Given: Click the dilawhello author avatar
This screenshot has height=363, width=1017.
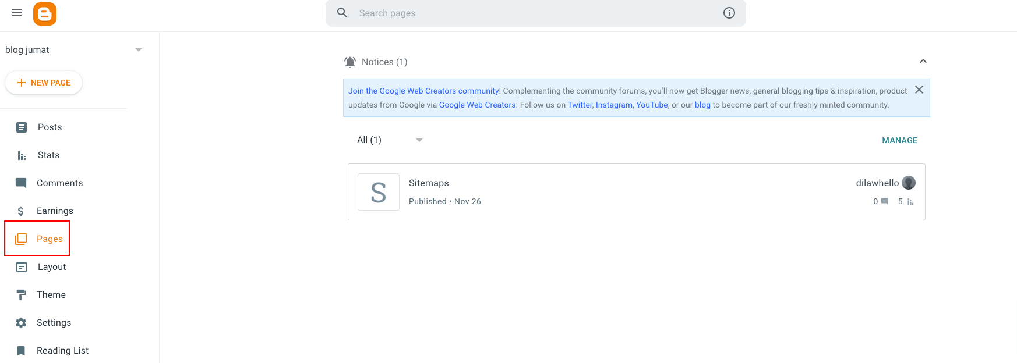Looking at the screenshot, I should 908,183.
